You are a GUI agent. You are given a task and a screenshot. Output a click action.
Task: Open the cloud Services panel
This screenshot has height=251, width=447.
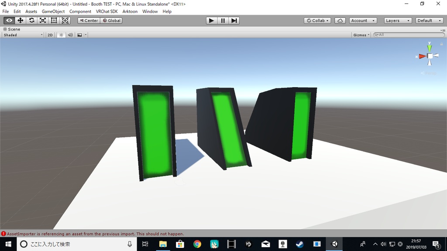click(340, 20)
